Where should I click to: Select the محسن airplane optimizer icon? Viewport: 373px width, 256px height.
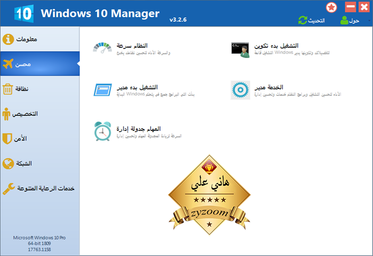point(8,64)
